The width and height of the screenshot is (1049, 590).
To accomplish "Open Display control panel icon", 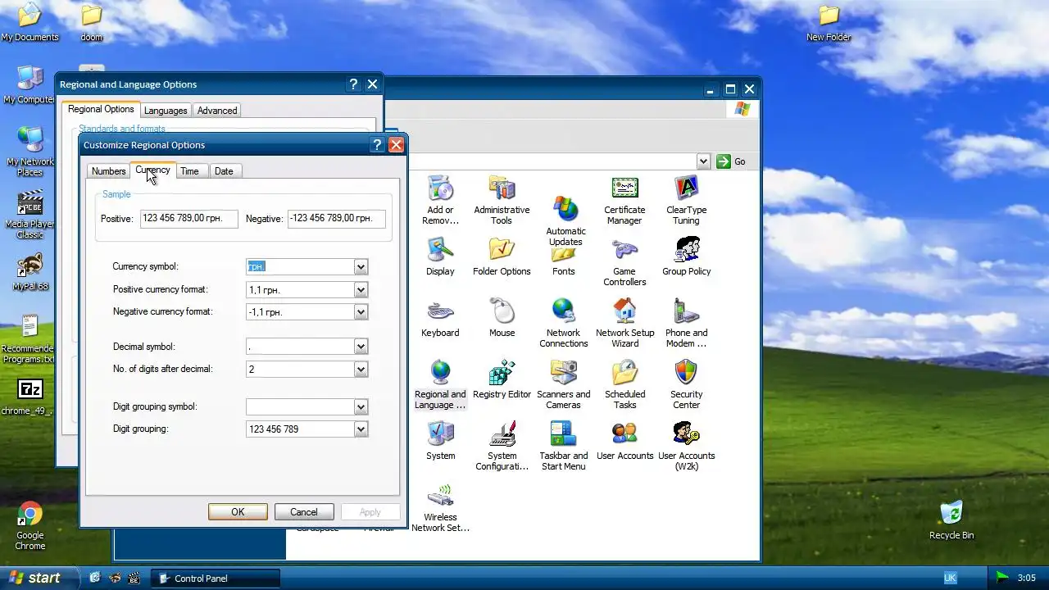I will (x=440, y=256).
